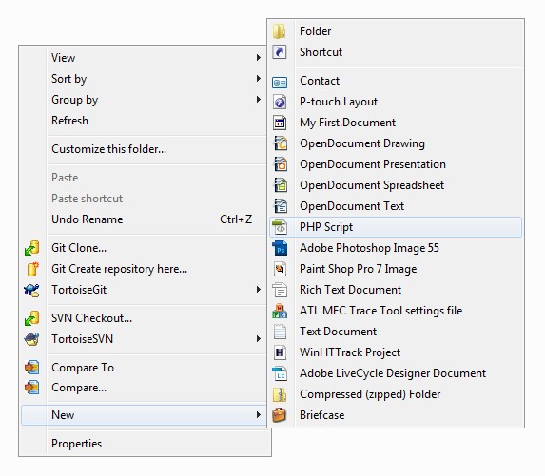Click the Adobe LiveCycle Designer icon
The height and width of the screenshot is (476, 545).
pos(280,373)
